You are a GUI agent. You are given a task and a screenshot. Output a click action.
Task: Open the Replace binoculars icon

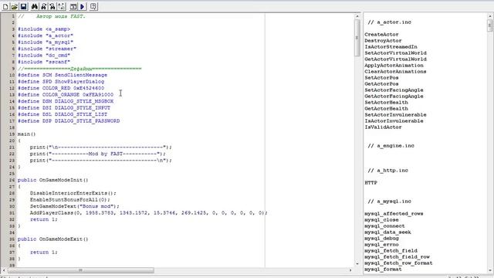pyautogui.click(x=52, y=6)
